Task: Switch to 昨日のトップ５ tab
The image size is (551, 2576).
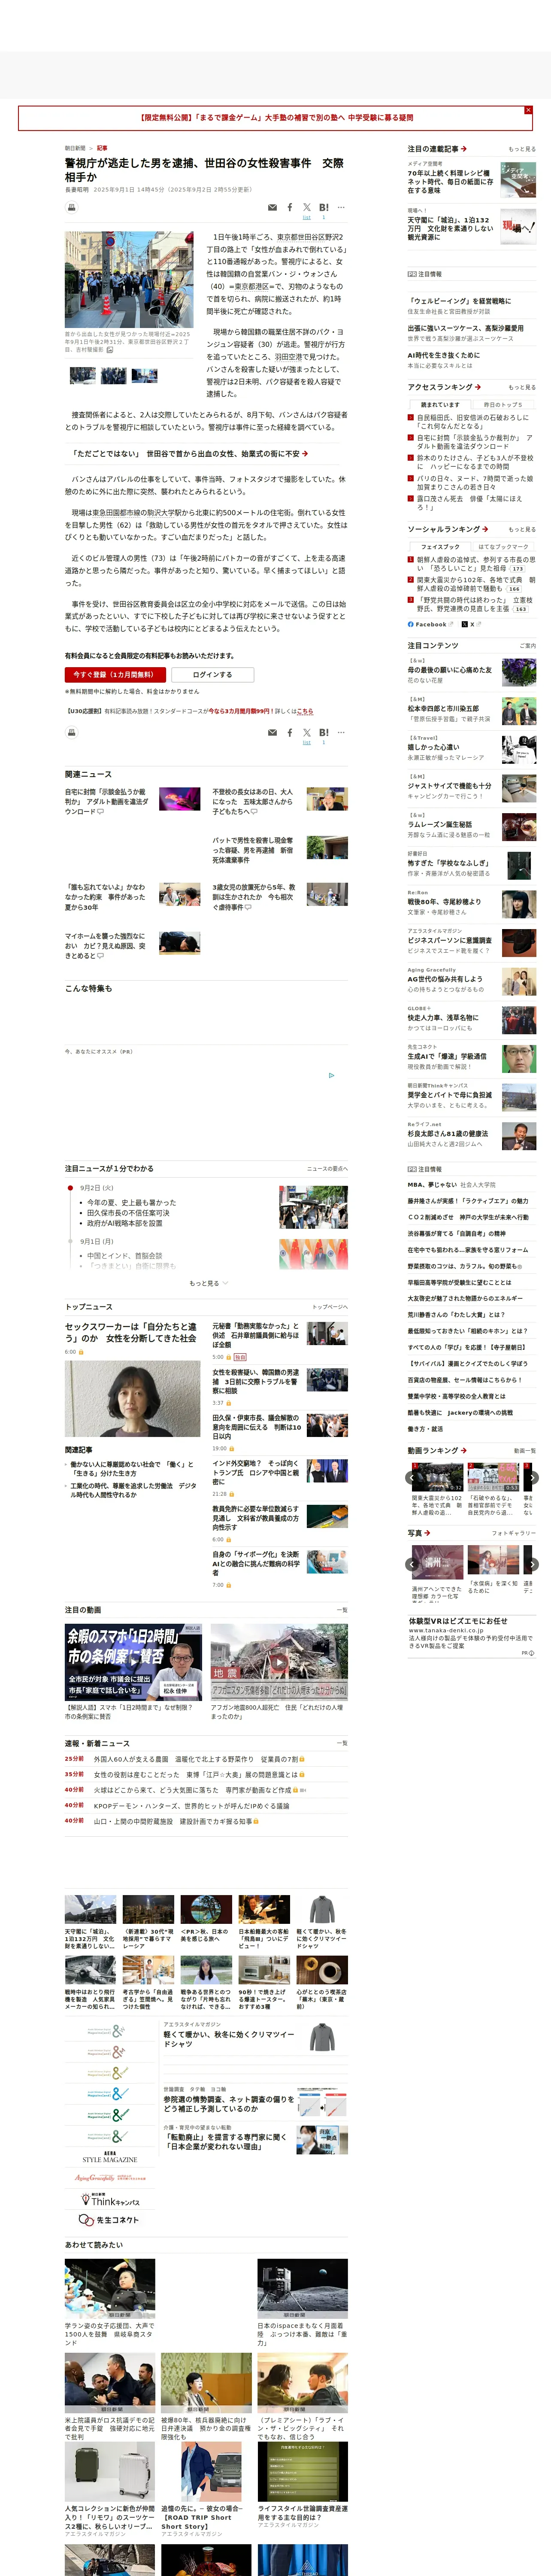Action: [x=503, y=404]
